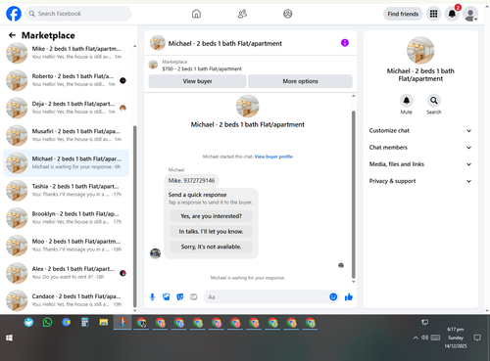Click the taskbar clock showing 6:17 pm
Image resolution: width=490 pixels, height=361 pixels.
pos(456,338)
